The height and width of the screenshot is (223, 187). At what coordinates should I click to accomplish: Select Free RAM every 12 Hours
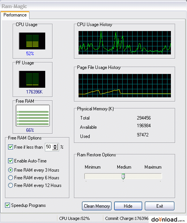tap(10, 185)
